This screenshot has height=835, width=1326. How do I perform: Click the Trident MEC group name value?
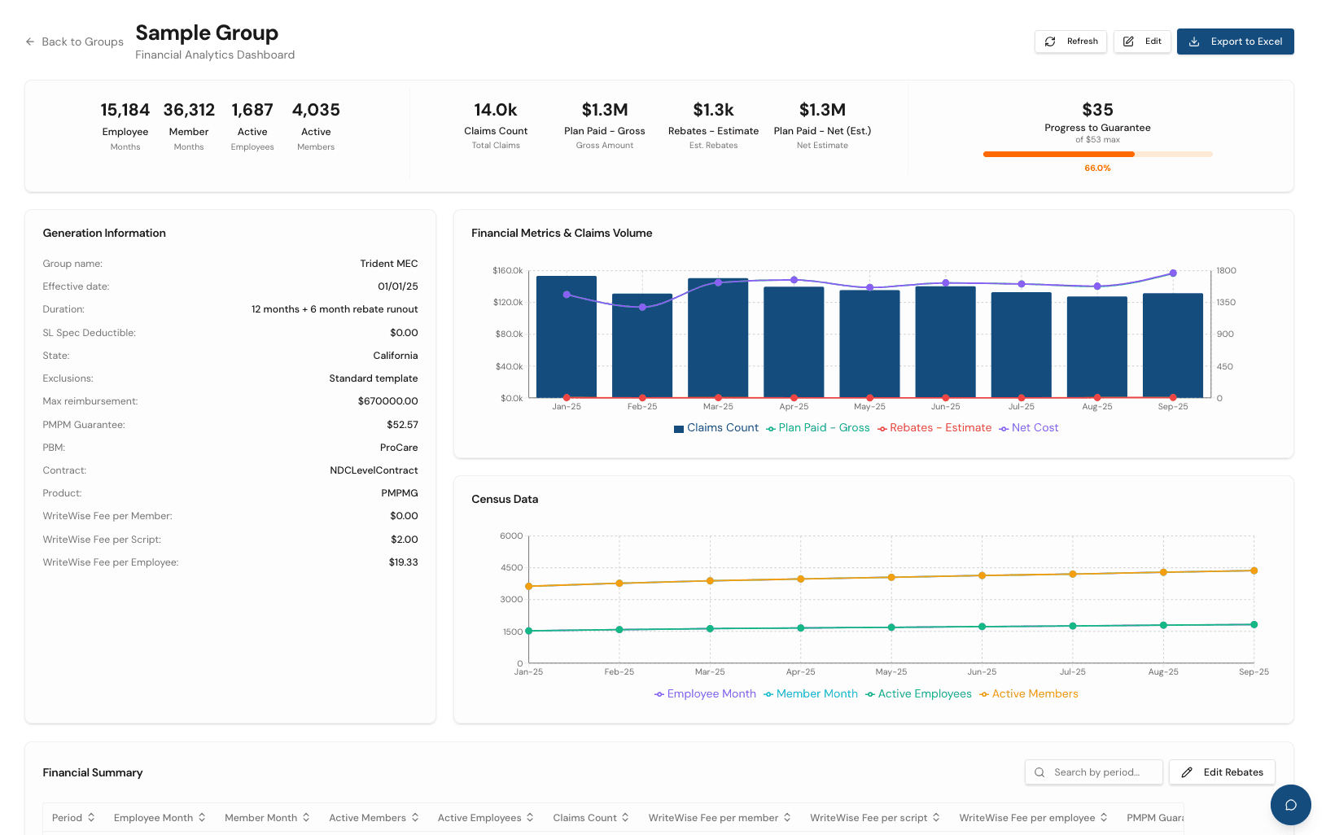pos(389,264)
